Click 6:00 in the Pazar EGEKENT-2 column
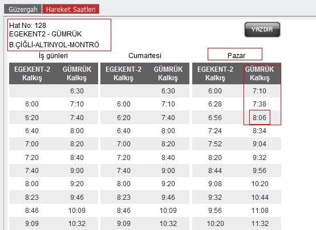316x230 pixels. pyautogui.click(x=215, y=91)
